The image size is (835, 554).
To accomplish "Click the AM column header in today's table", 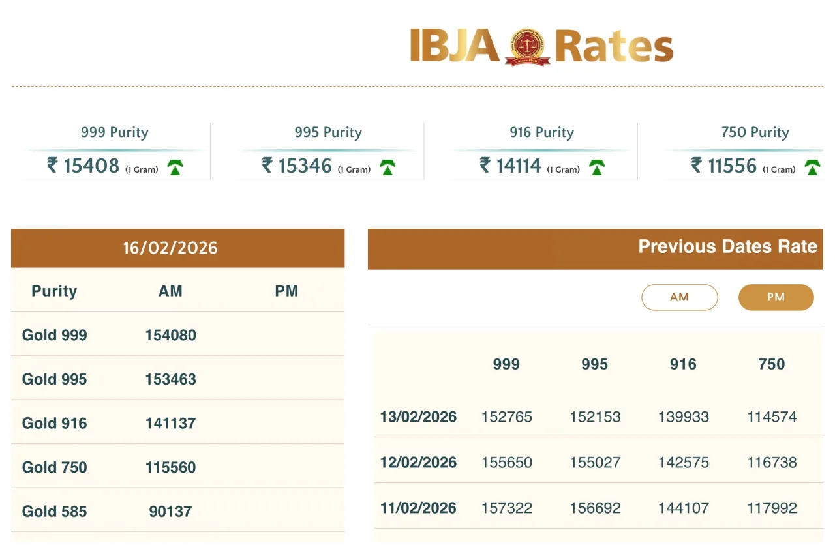I will pos(170,291).
